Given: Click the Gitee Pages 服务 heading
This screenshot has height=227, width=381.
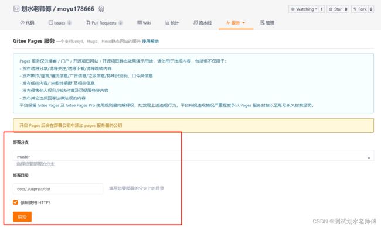Looking at the screenshot, I should pyautogui.click(x=33, y=41).
